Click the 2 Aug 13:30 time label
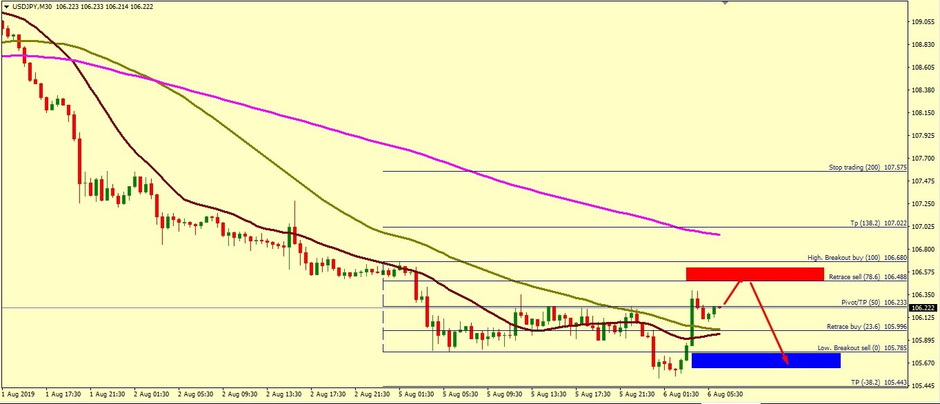 (x=285, y=395)
